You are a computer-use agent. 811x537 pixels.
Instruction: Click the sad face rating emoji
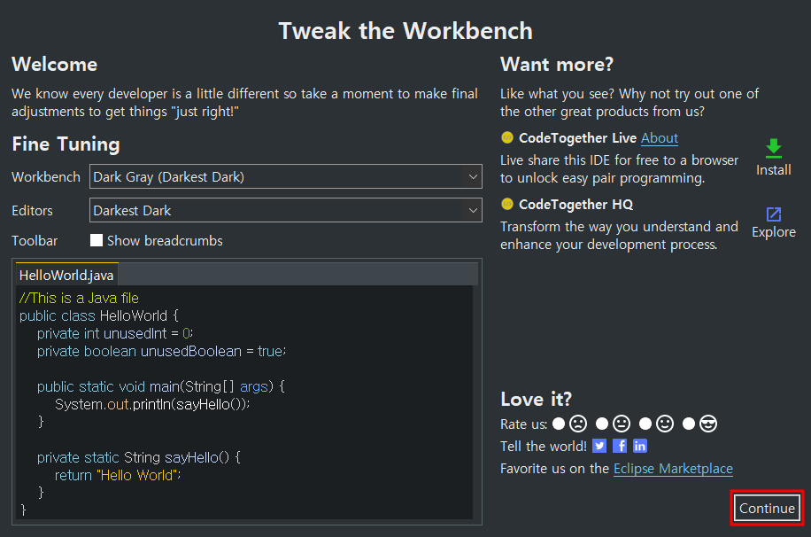click(x=578, y=424)
